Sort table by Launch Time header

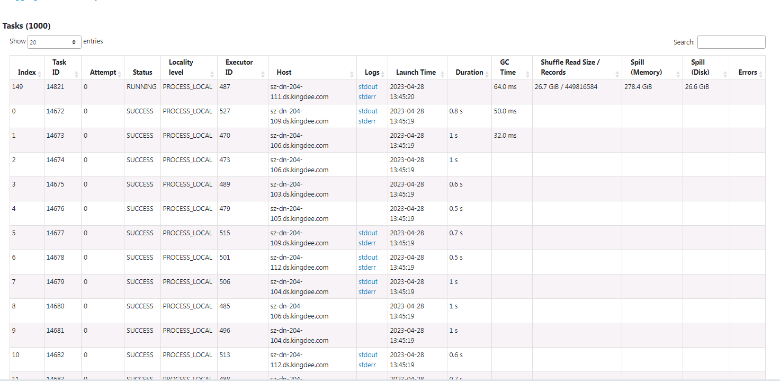[417, 67]
